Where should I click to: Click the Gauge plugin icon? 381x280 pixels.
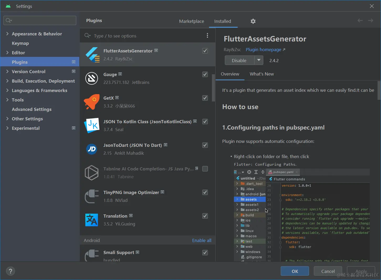pyautogui.click(x=92, y=78)
